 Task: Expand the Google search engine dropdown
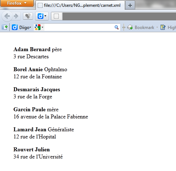pos(39,27)
